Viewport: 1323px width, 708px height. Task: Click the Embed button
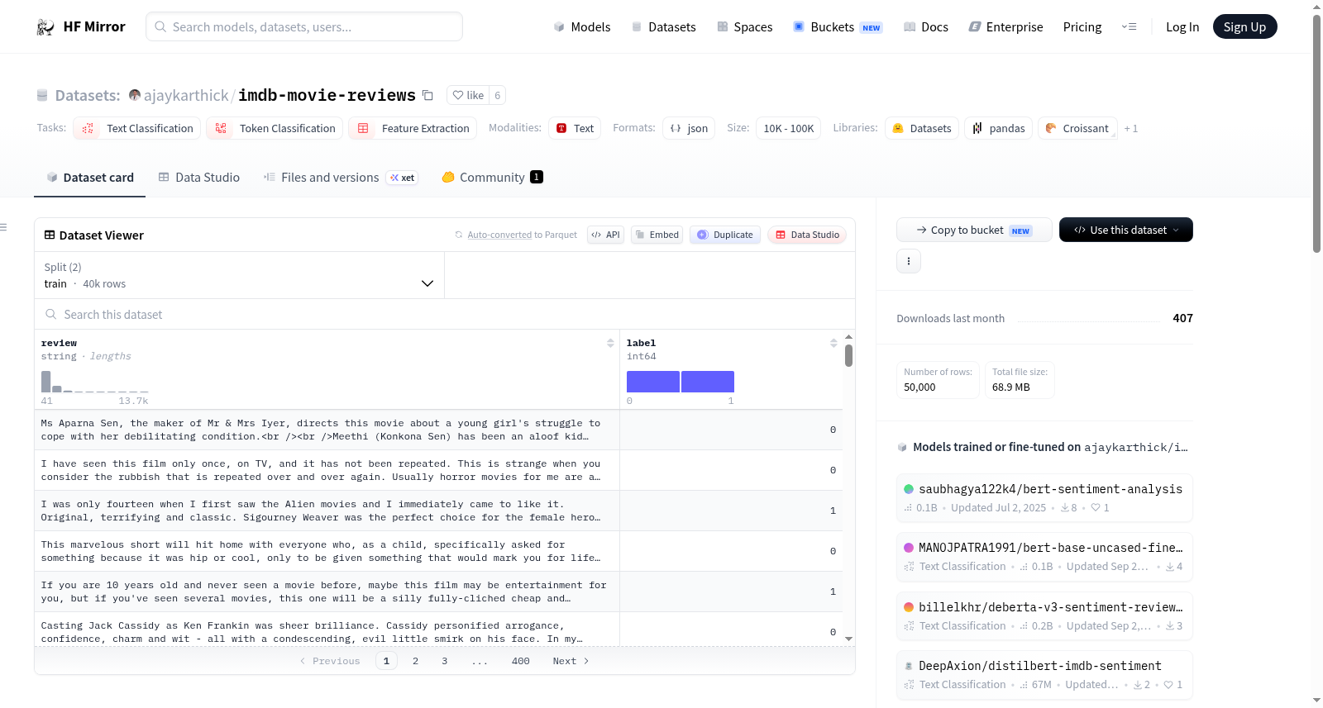click(x=657, y=235)
